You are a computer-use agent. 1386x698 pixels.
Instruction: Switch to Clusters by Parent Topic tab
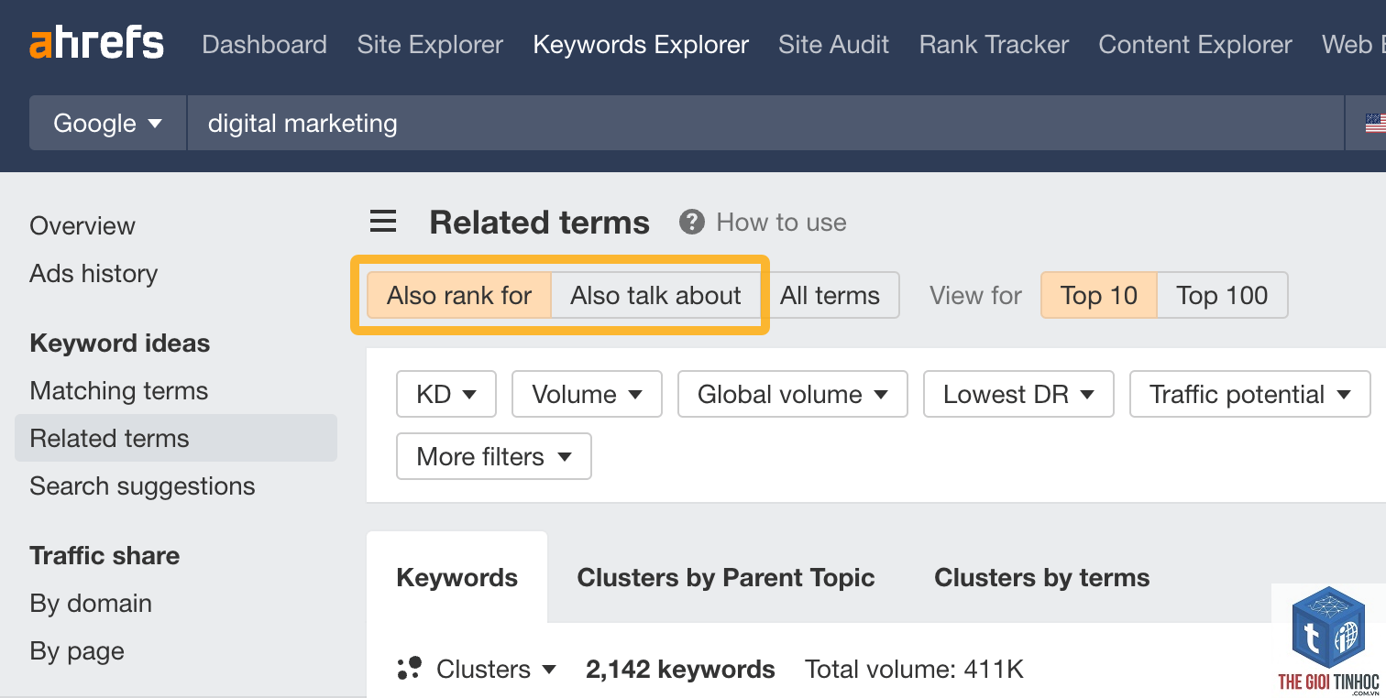coord(726,577)
